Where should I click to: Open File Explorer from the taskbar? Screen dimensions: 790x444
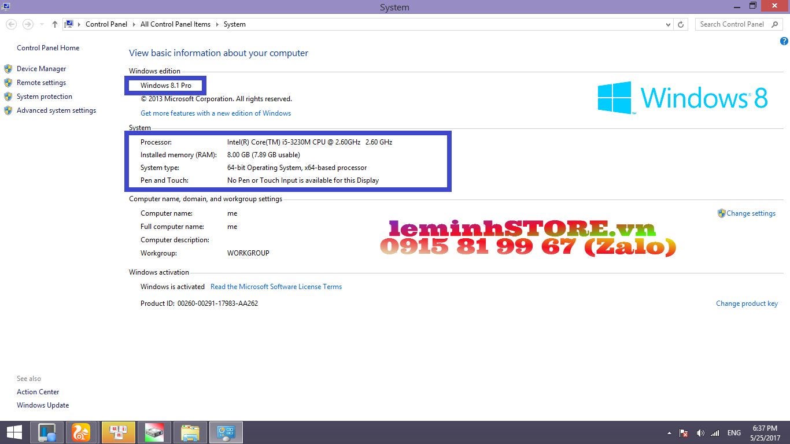[x=190, y=432]
